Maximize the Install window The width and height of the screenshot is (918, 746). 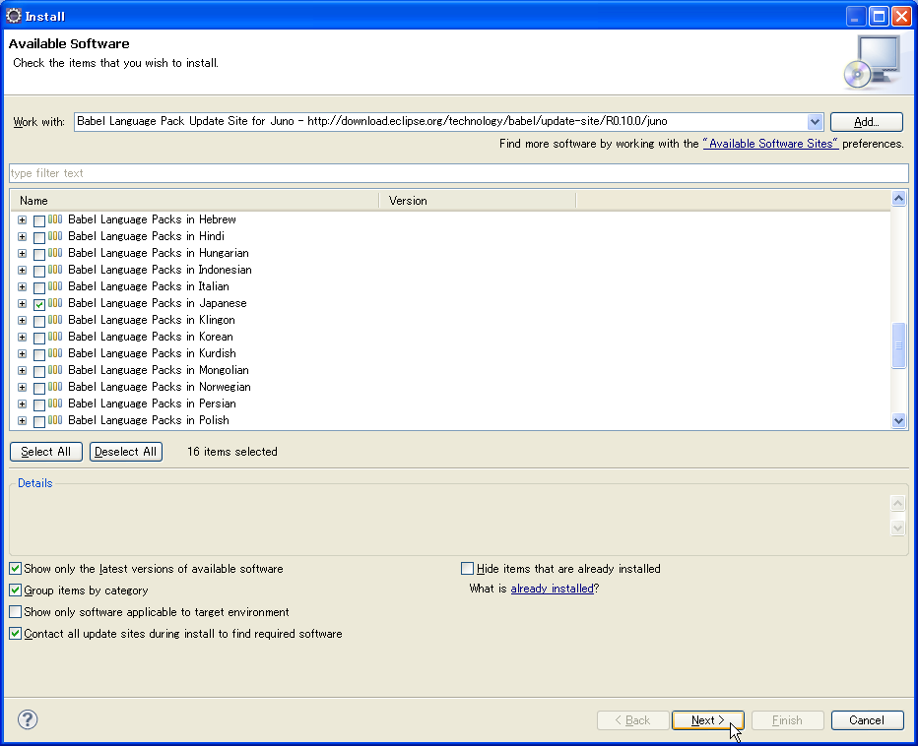[879, 17]
